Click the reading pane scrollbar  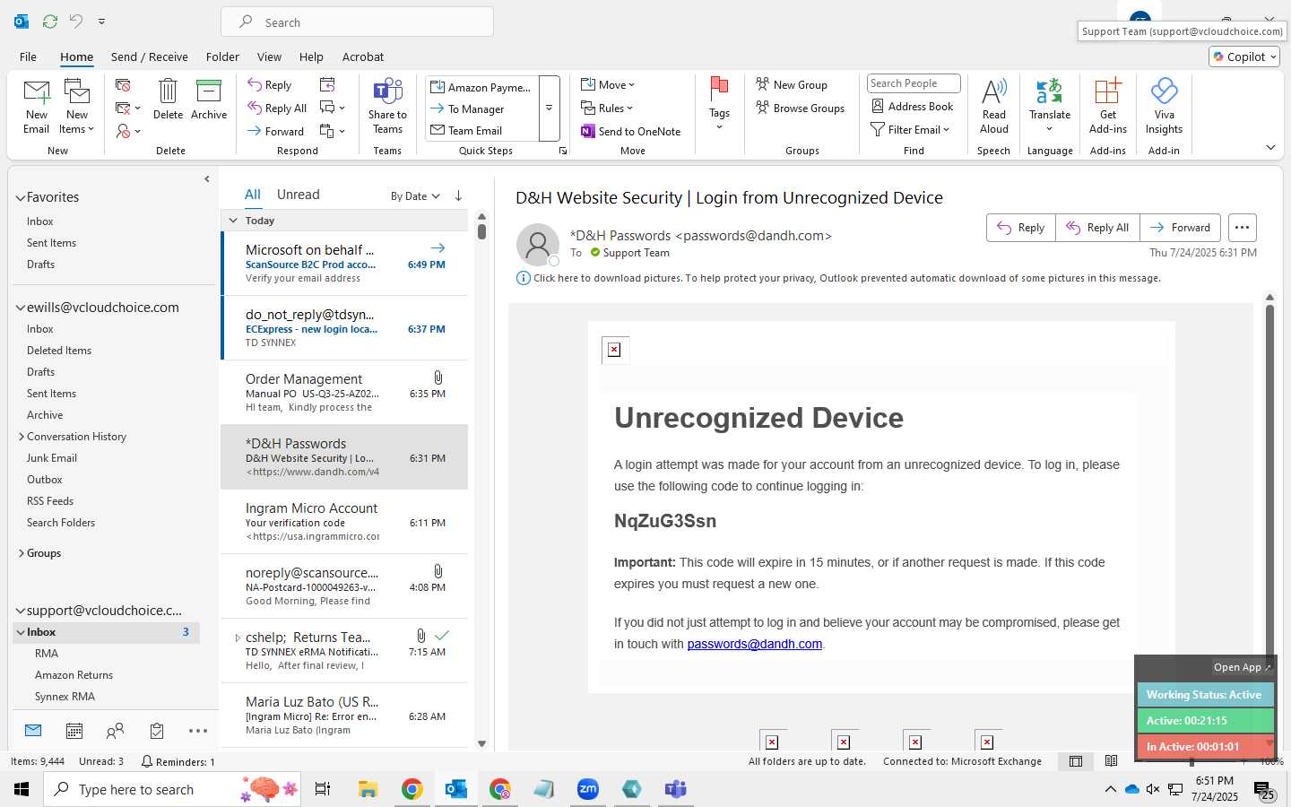tap(1269, 484)
